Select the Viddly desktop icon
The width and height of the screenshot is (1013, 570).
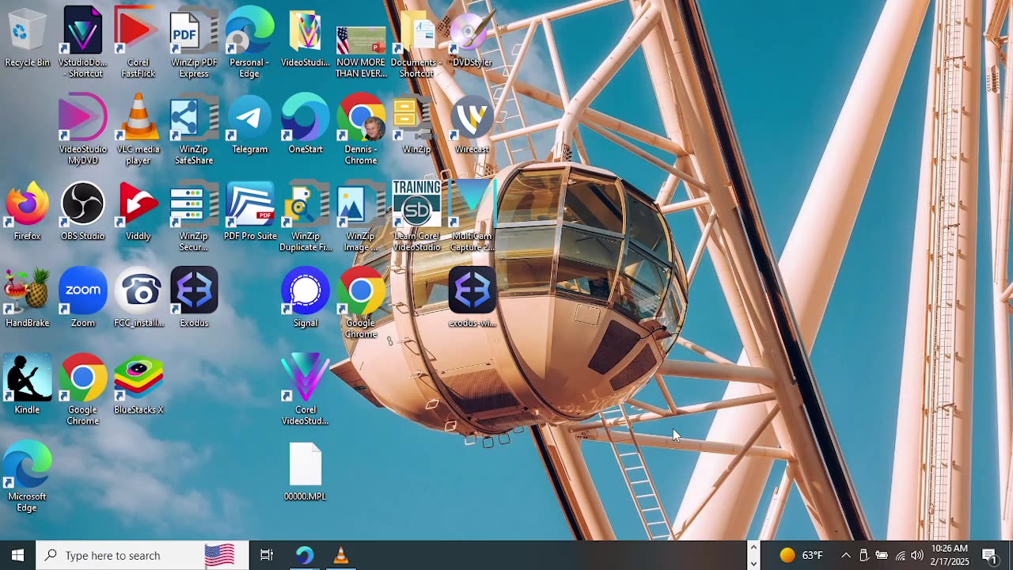(138, 211)
